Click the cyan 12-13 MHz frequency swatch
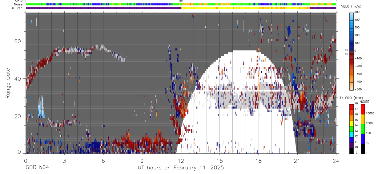The image size is (378, 174). tap(352, 134)
